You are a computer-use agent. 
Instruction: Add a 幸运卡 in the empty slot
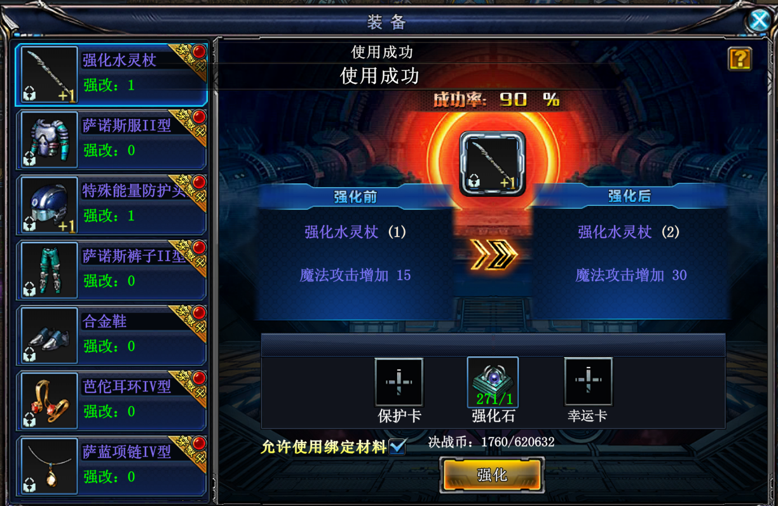tap(589, 382)
